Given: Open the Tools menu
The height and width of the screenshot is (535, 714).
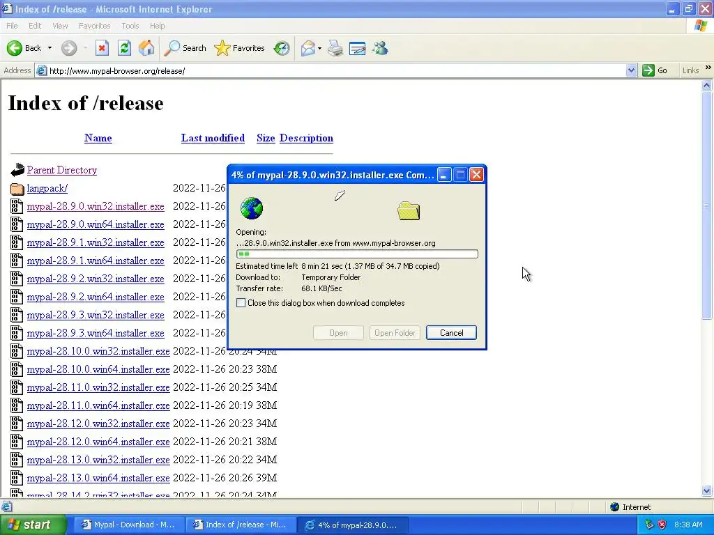Looking at the screenshot, I should click(130, 26).
